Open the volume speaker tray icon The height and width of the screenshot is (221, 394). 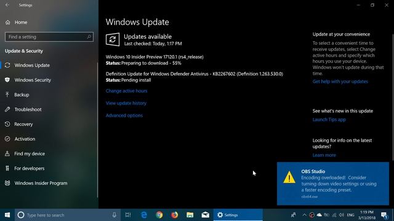[x=342, y=215]
